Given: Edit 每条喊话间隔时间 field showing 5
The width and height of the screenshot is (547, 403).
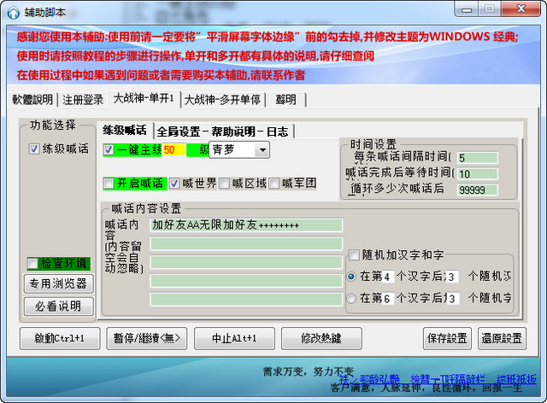Looking at the screenshot, I should (477, 158).
